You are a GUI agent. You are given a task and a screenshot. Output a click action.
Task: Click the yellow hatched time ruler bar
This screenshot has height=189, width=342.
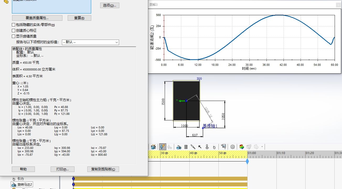(198, 154)
